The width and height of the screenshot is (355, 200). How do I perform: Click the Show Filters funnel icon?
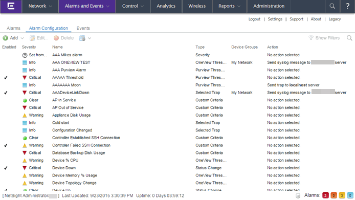point(311,38)
